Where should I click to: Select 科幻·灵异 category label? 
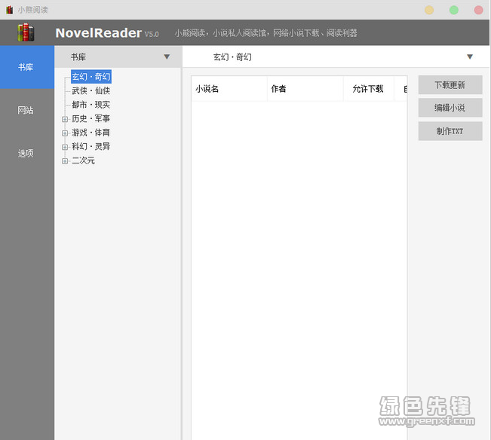pos(91,146)
